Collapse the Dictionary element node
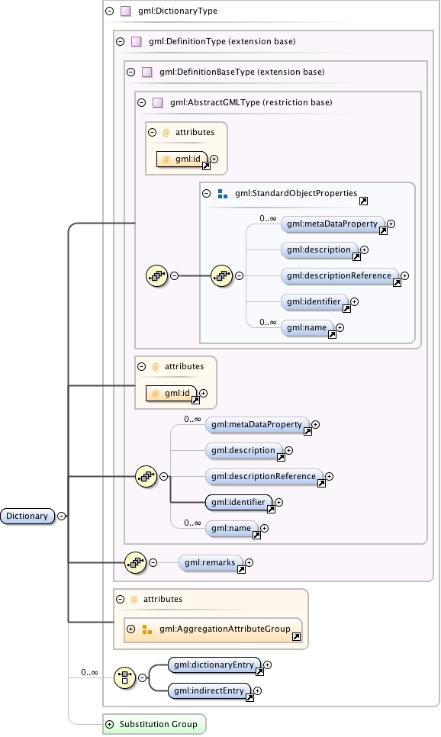The width and height of the screenshot is (441, 737). pos(62,516)
